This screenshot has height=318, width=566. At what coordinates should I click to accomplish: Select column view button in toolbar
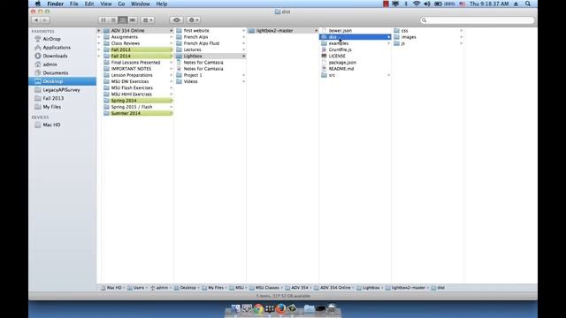click(123, 20)
